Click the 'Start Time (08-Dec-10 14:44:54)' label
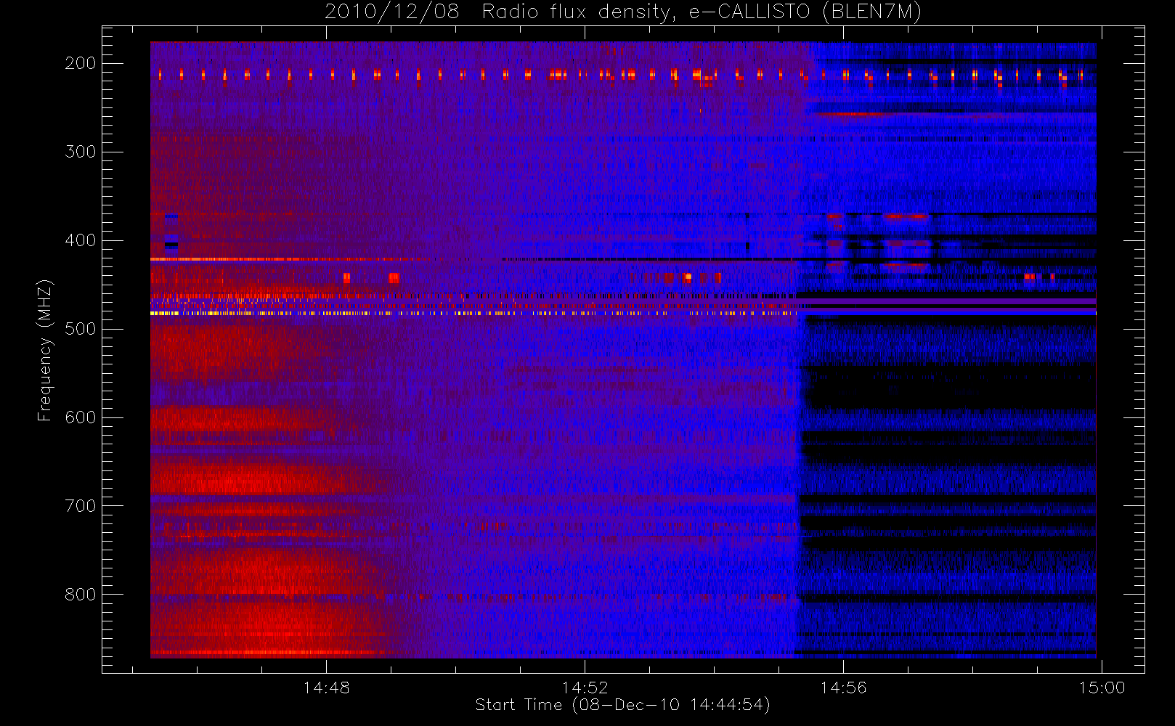1175x726 pixels. pyautogui.click(x=622, y=705)
